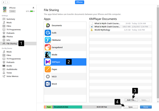Click the Done button

point(146,107)
